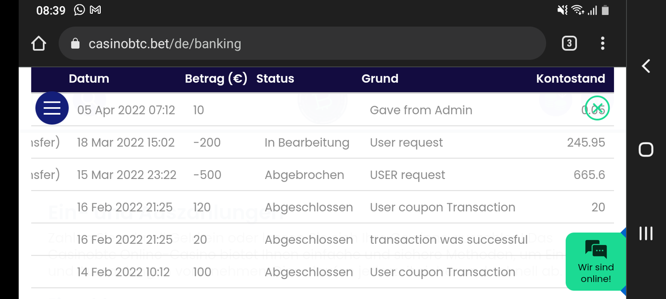
Task: Tap the browser home icon
Action: click(39, 43)
